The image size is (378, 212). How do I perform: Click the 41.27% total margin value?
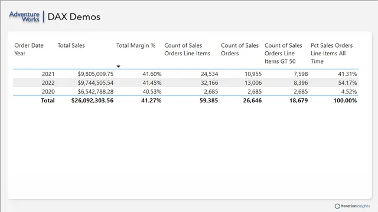point(151,101)
